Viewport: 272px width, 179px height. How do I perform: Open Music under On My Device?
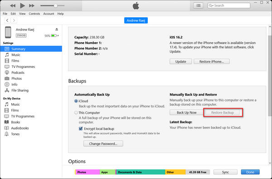[x=15, y=104]
